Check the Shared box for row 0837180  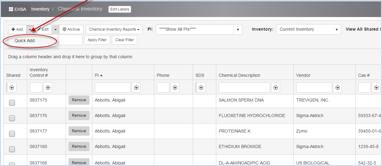(x=12, y=149)
